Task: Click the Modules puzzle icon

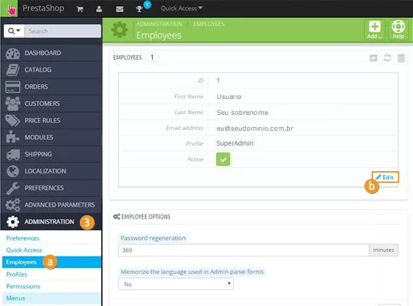Action: [x=12, y=137]
